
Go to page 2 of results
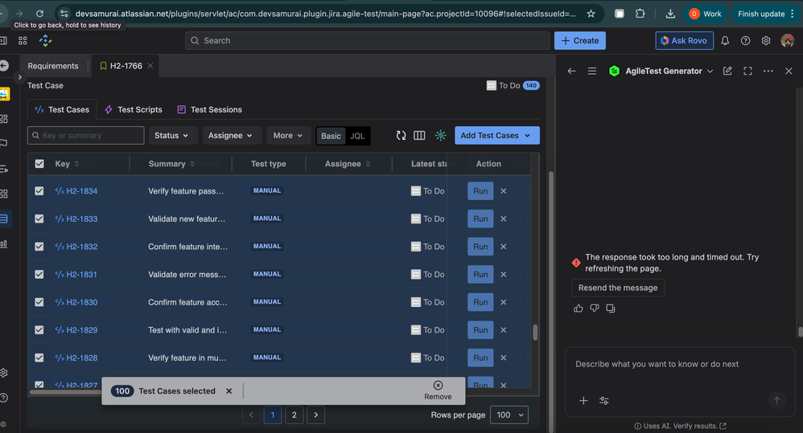(x=294, y=415)
